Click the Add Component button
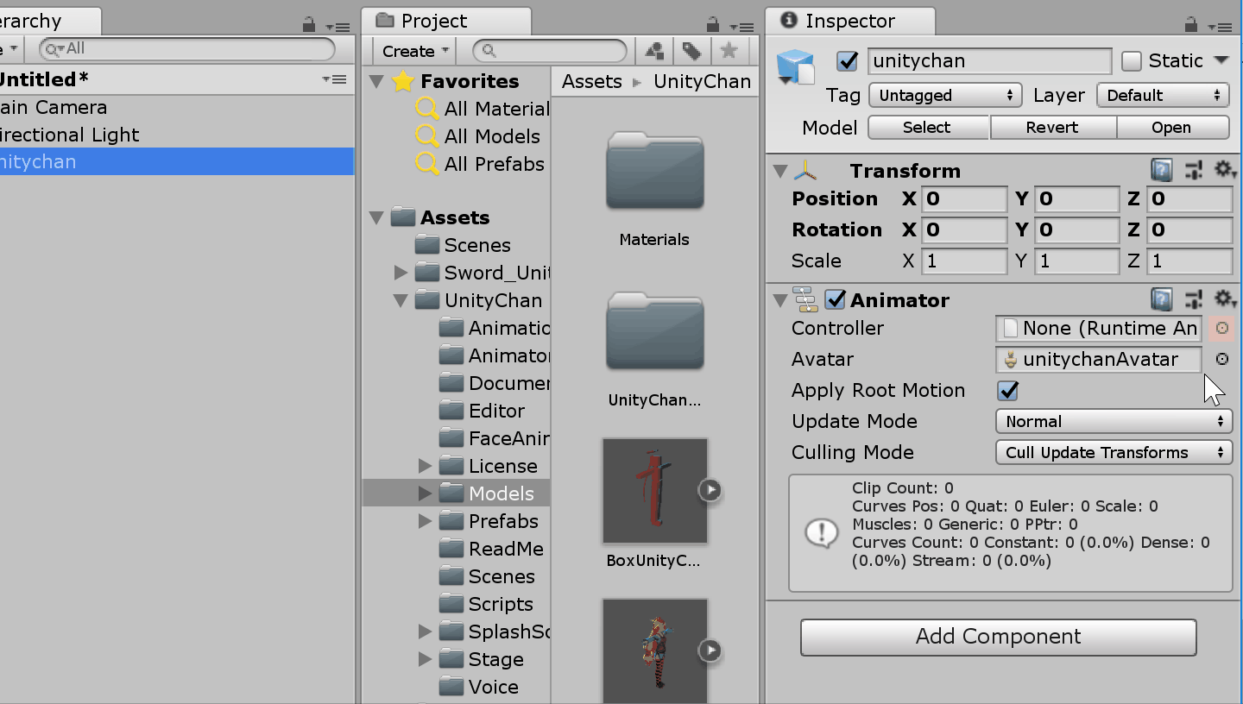 click(x=998, y=637)
